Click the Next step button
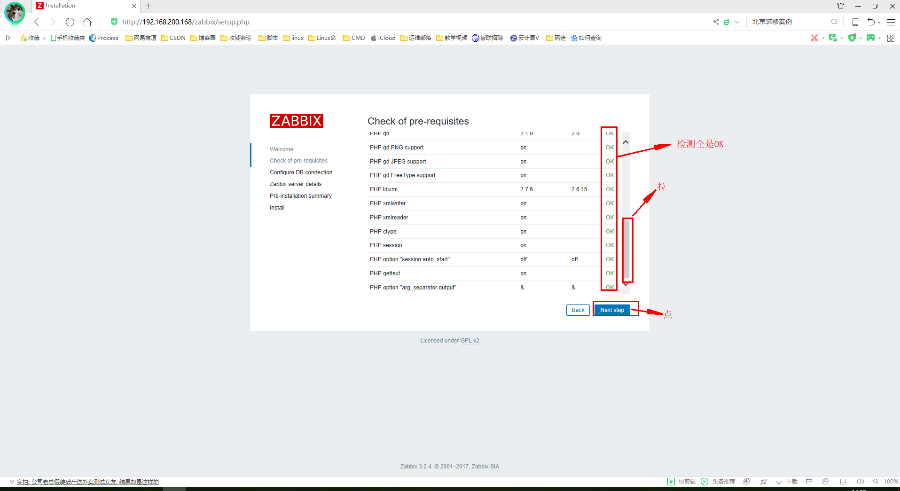Screen dimensions: 900x491 pos(612,310)
